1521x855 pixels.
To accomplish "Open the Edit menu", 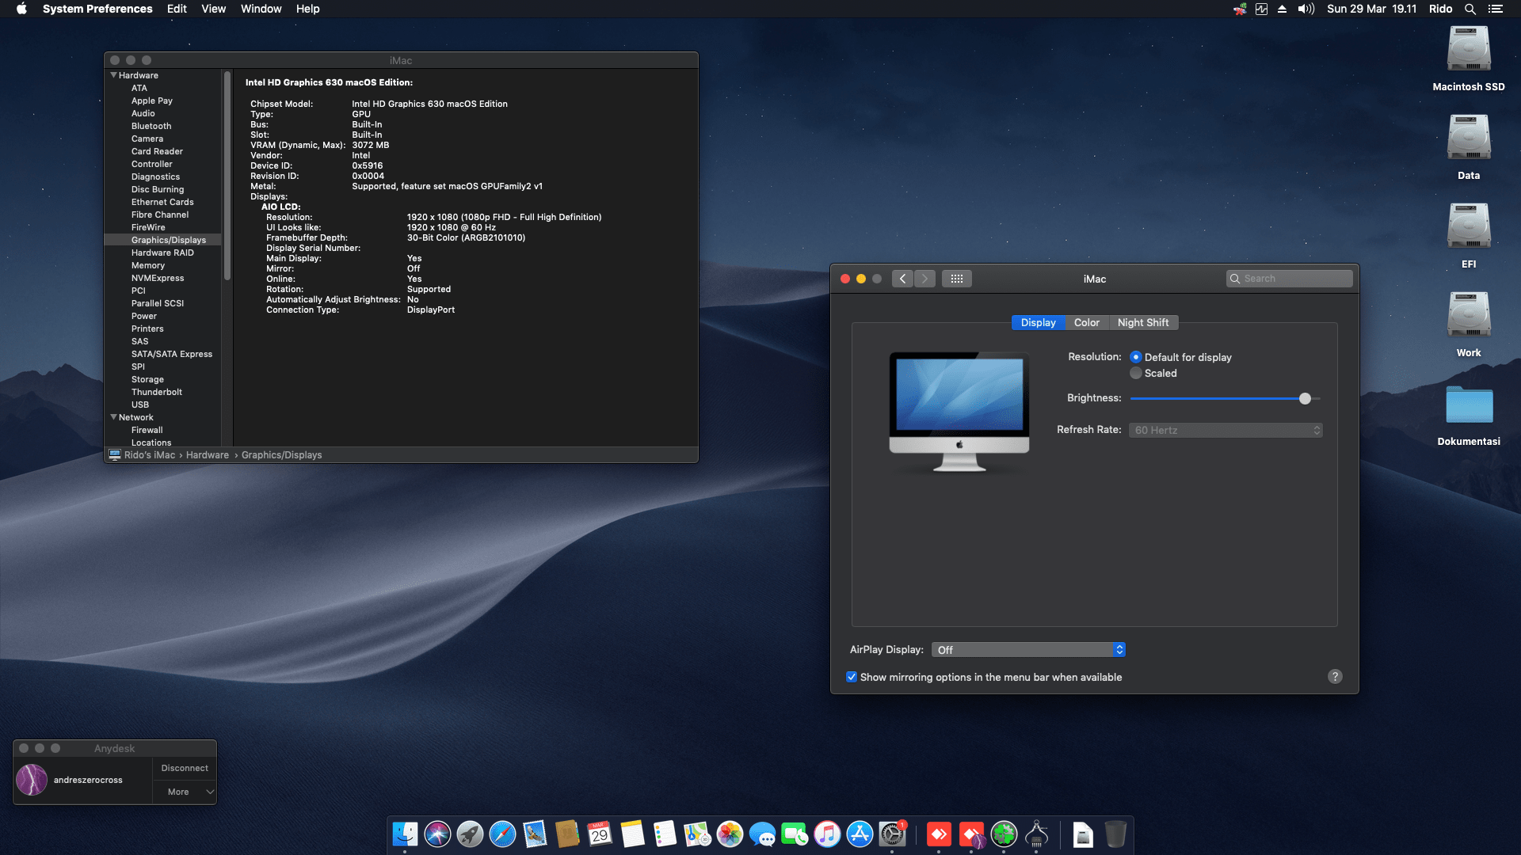I will point(177,9).
